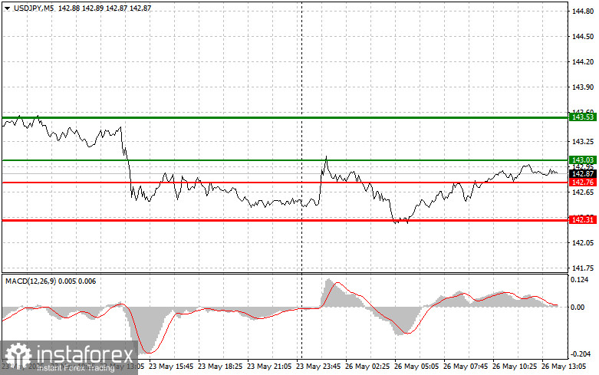Click the 144.80 price axis value
599x375 pixels.
click(583, 12)
